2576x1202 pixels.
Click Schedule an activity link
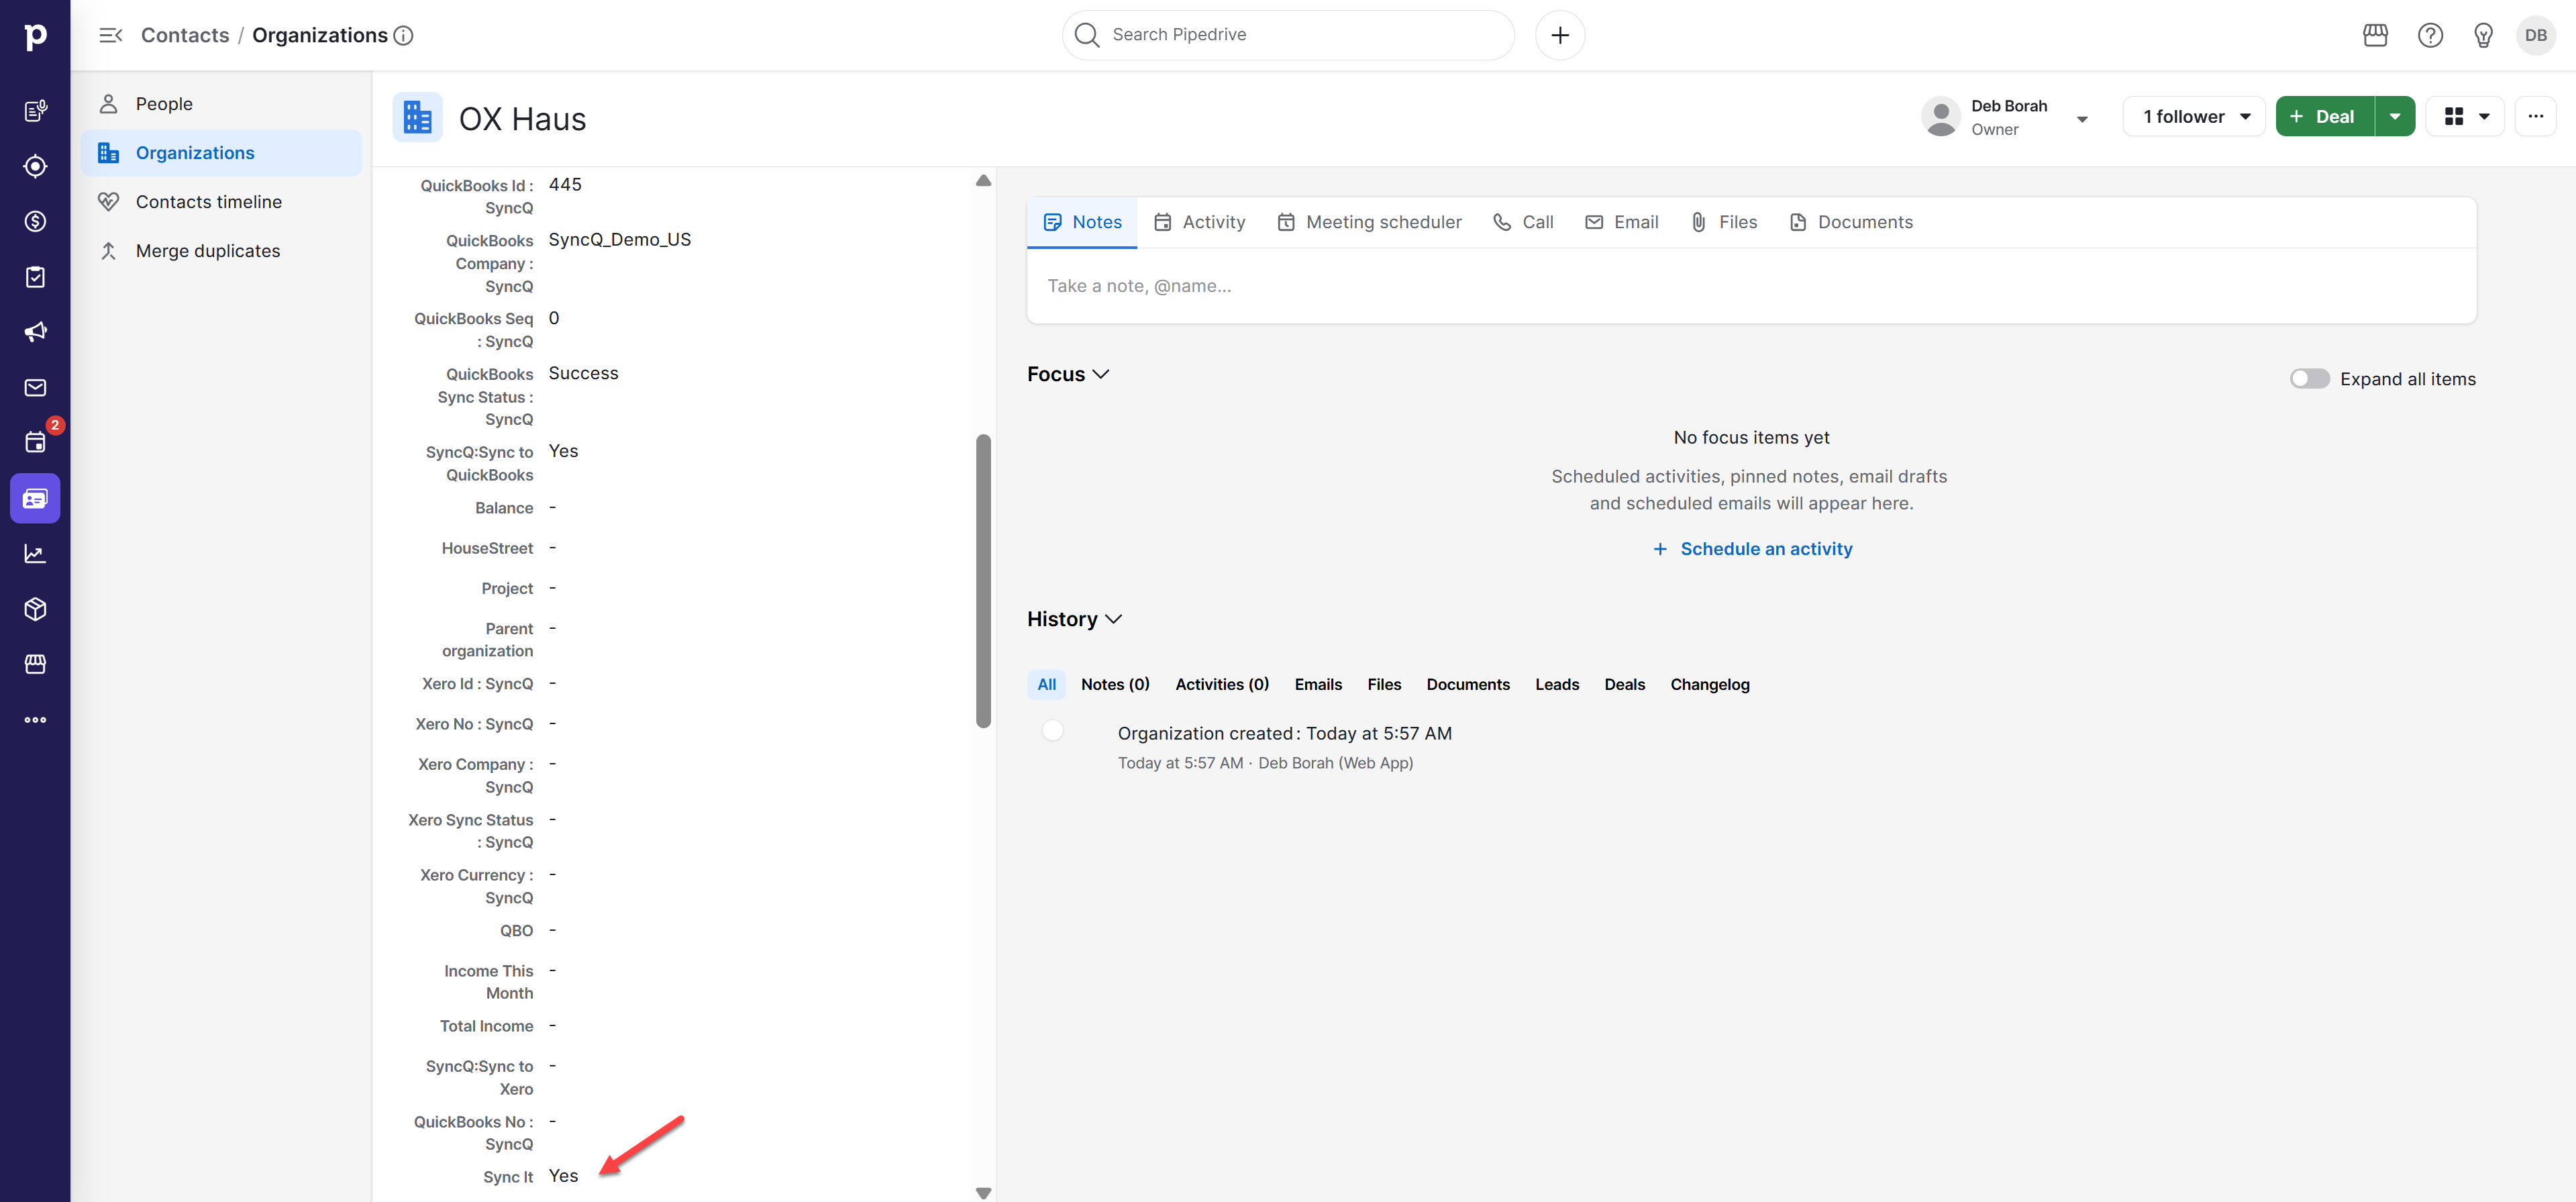[1752, 549]
